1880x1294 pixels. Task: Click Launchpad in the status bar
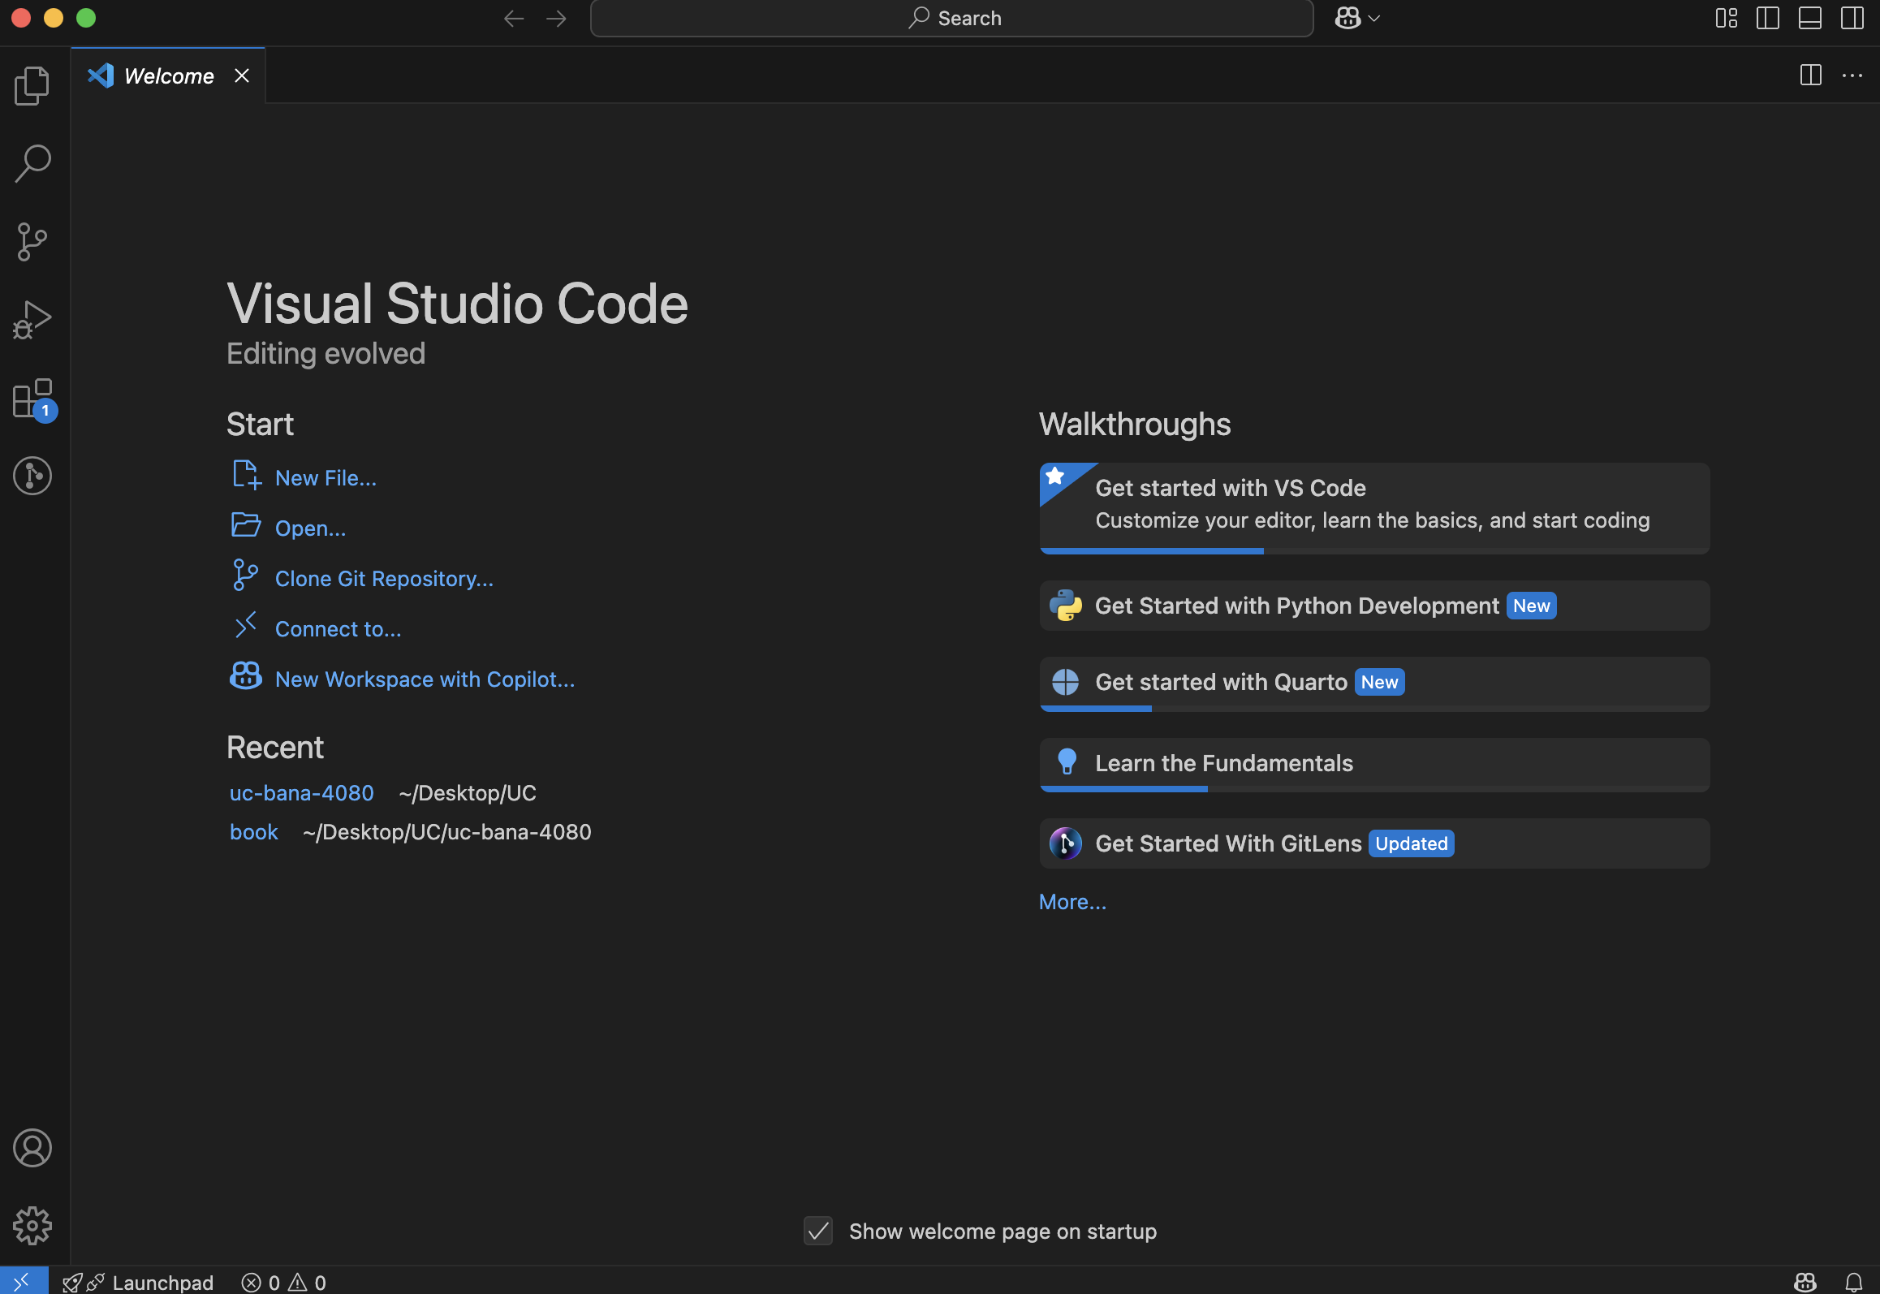[138, 1282]
